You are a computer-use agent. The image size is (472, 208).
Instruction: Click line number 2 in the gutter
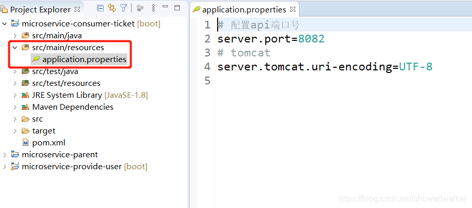[x=207, y=39]
